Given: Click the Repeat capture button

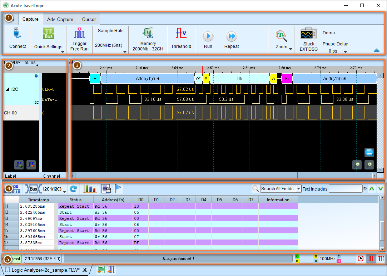Looking at the screenshot, I should coord(232,39).
